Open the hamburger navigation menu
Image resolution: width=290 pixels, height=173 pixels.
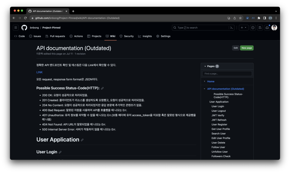tap(16, 28)
